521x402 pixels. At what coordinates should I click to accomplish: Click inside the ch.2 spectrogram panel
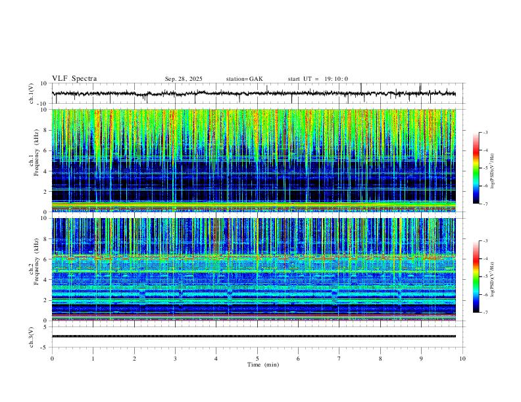[x=253, y=269]
